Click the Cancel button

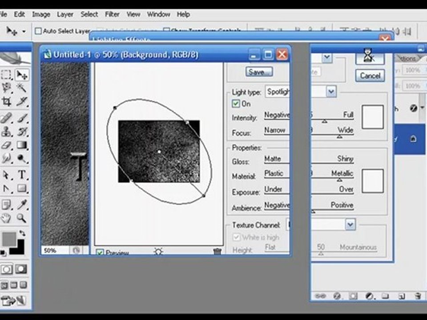pyautogui.click(x=370, y=76)
